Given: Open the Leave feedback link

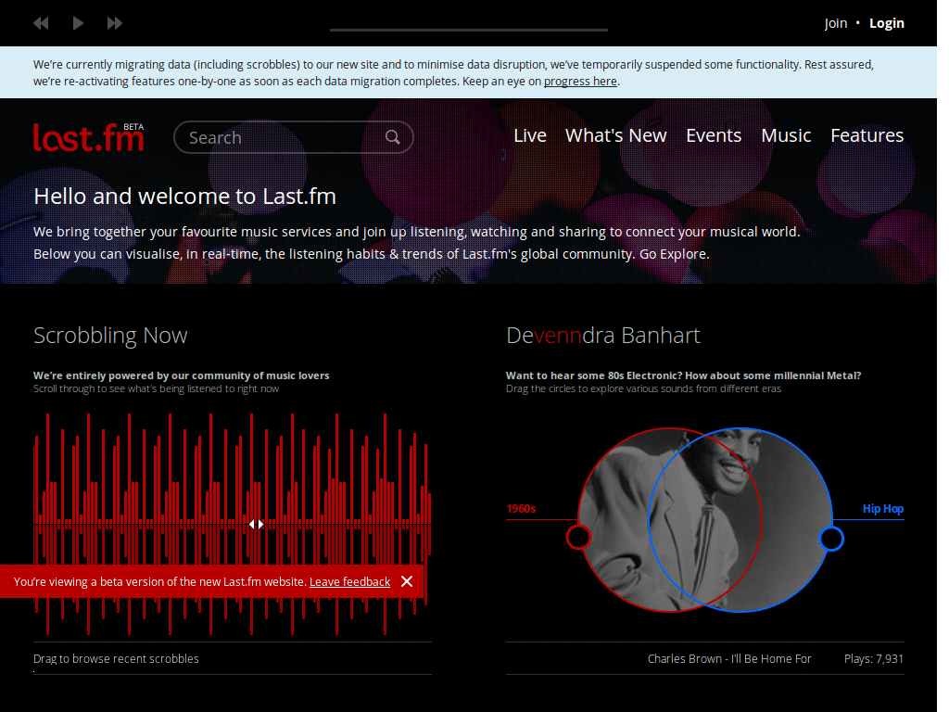Looking at the screenshot, I should [349, 582].
